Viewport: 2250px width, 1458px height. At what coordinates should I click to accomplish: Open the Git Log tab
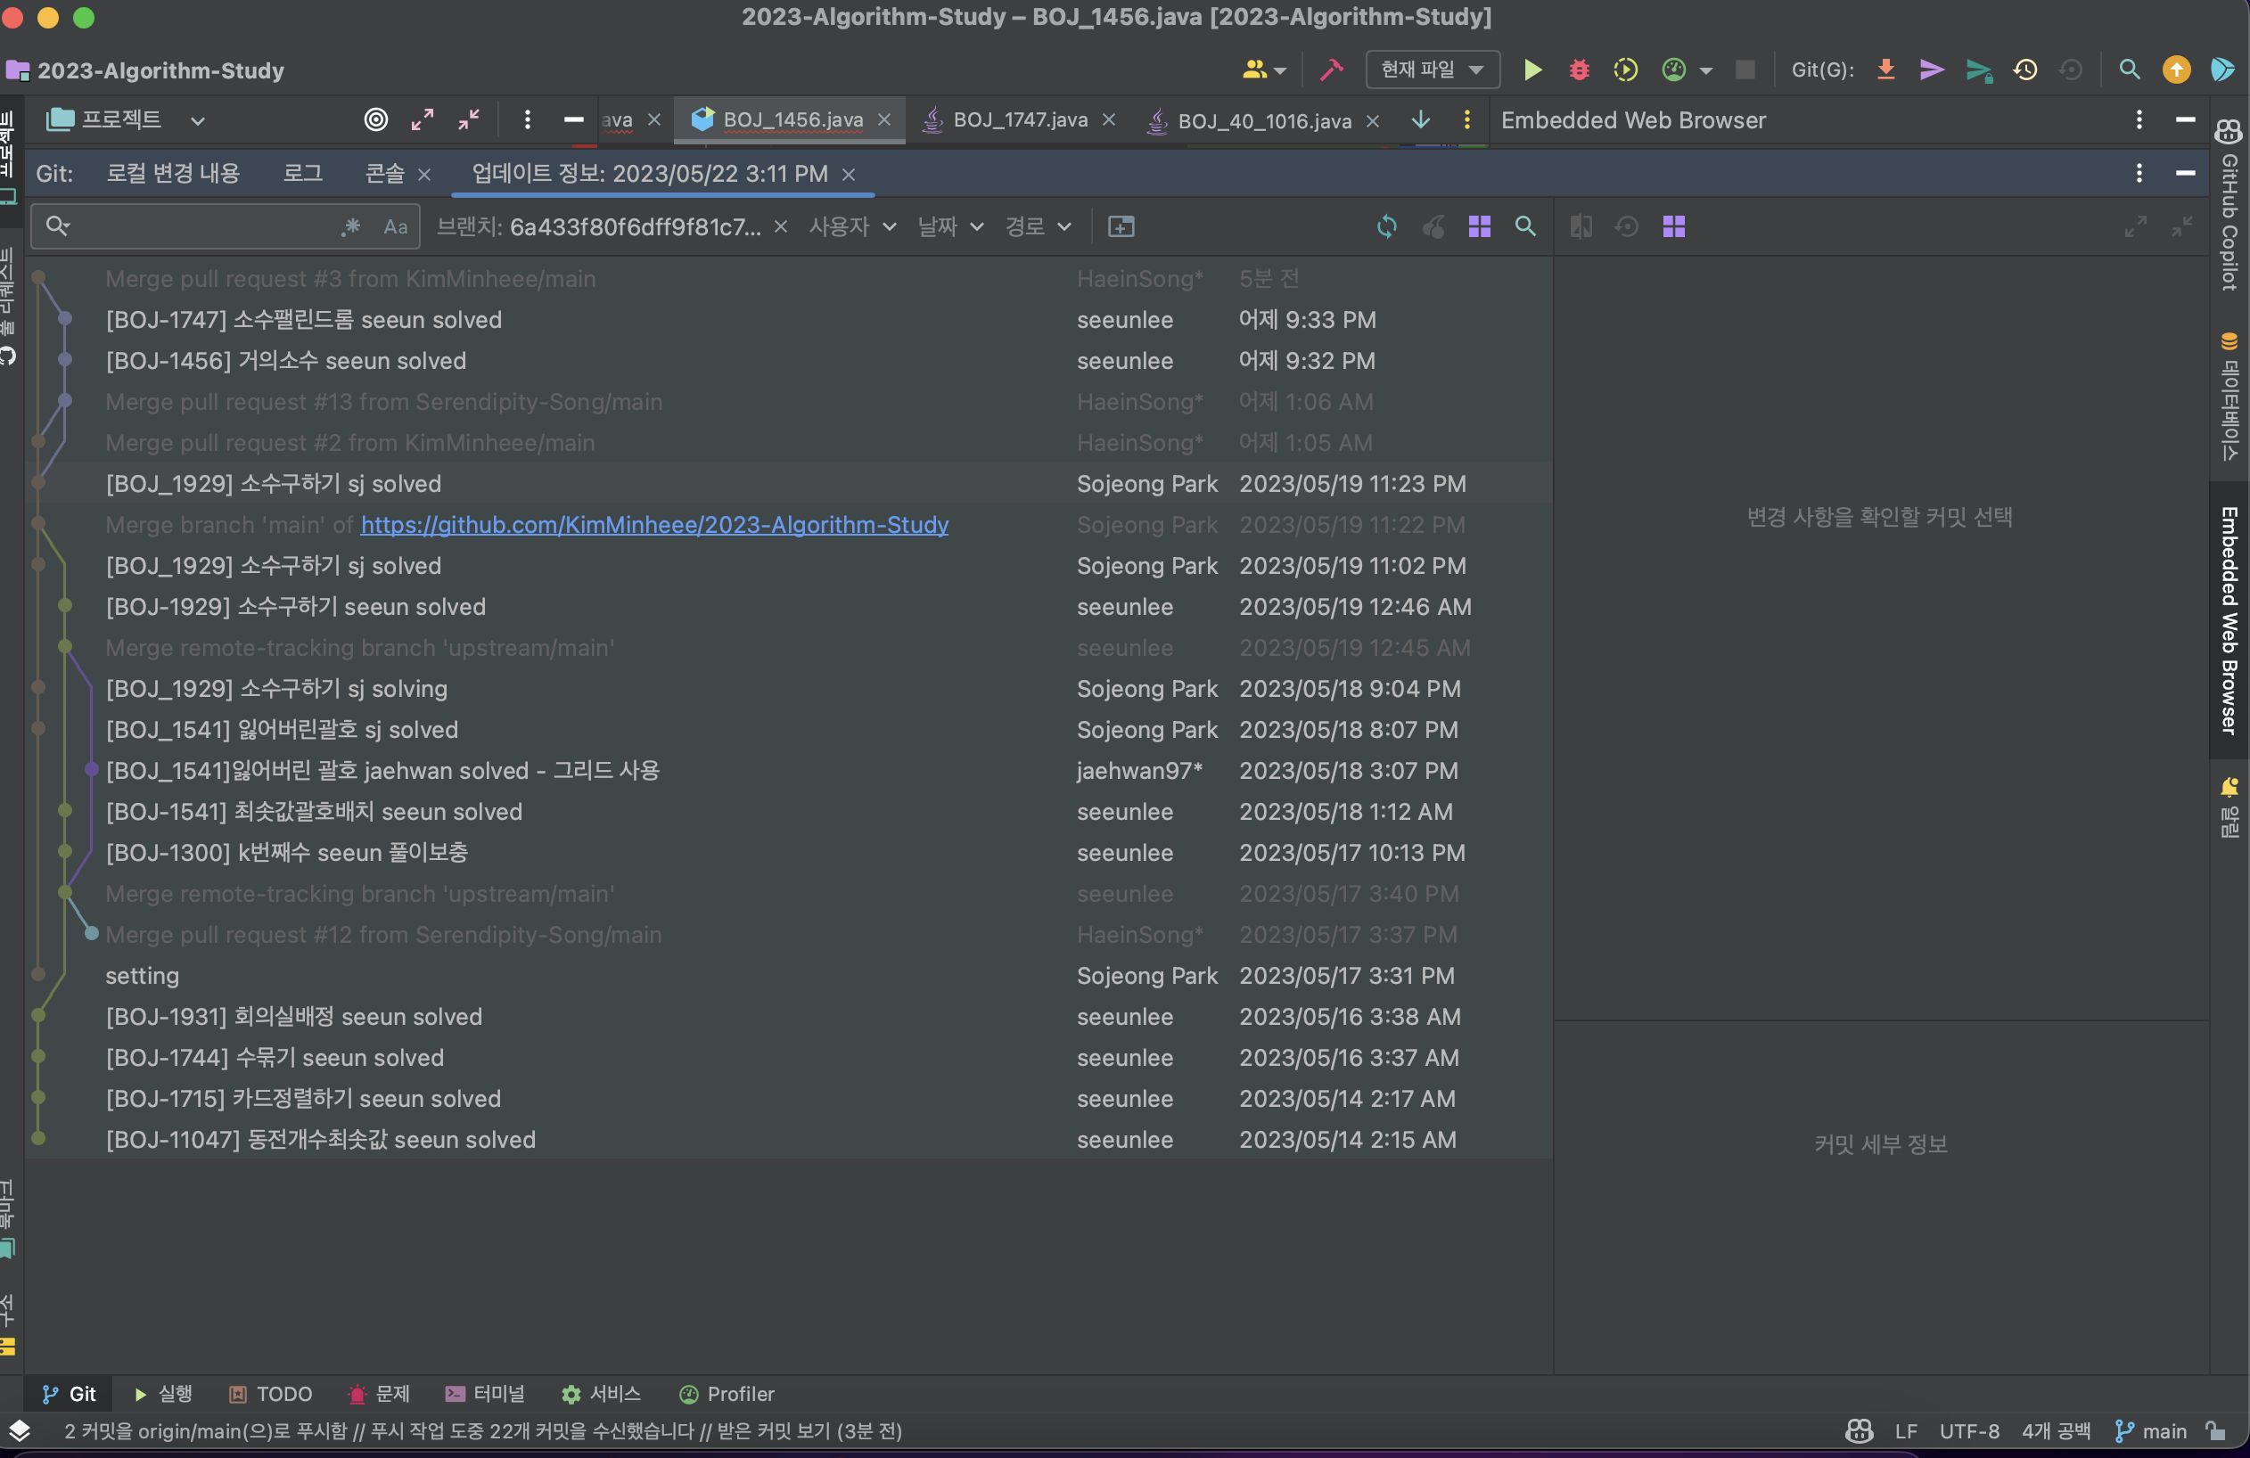point(302,174)
